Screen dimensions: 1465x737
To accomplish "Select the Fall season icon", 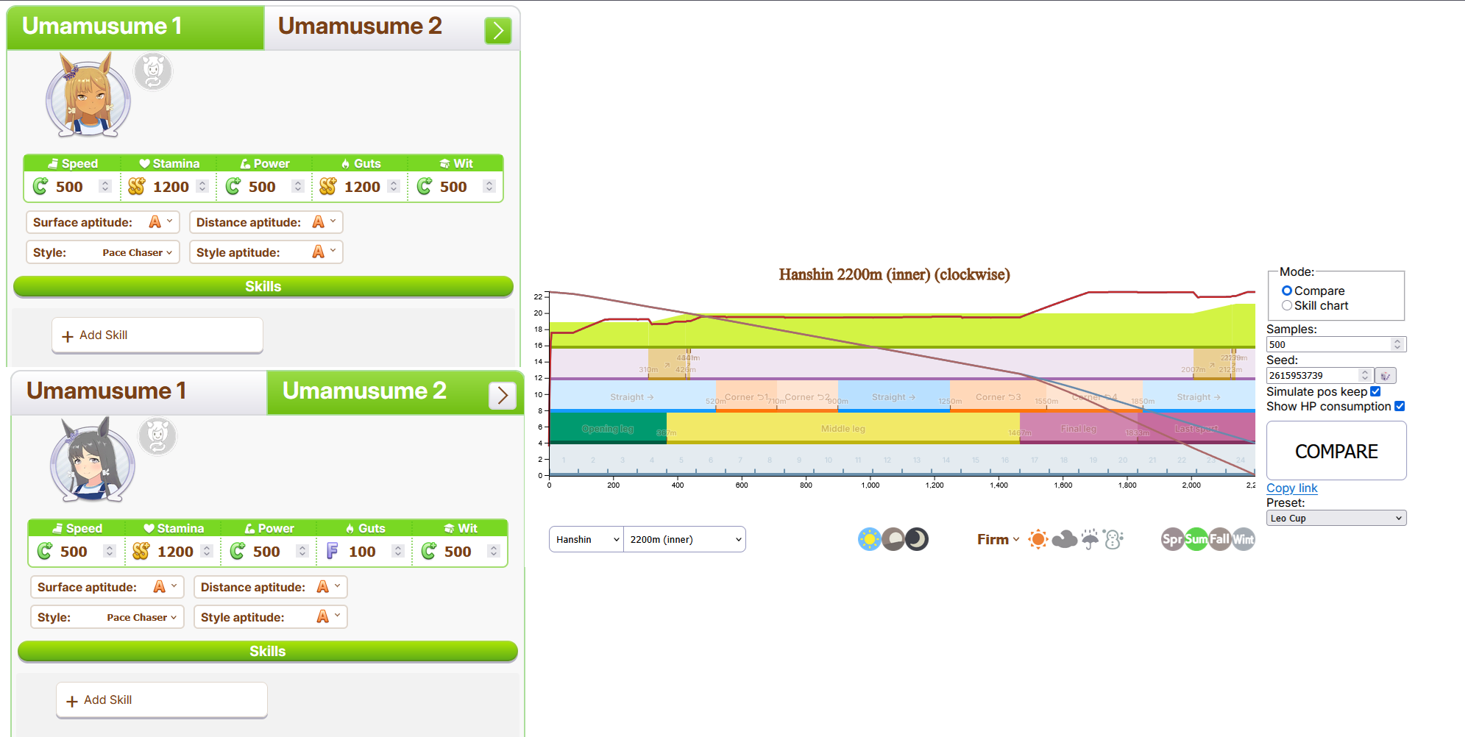I will tap(1220, 539).
